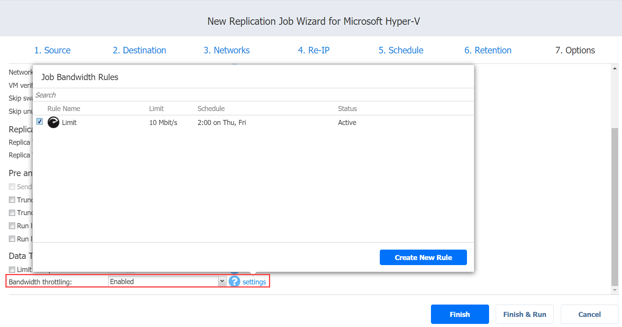This screenshot has width=622, height=327.
Task: Open the 4. Re-IP step
Action: [314, 50]
